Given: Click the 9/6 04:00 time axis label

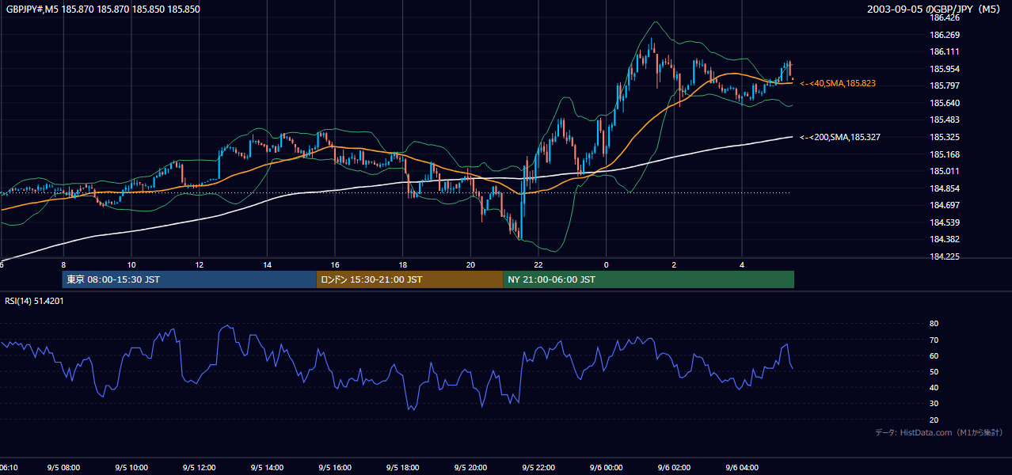Looking at the screenshot, I should point(742,468).
